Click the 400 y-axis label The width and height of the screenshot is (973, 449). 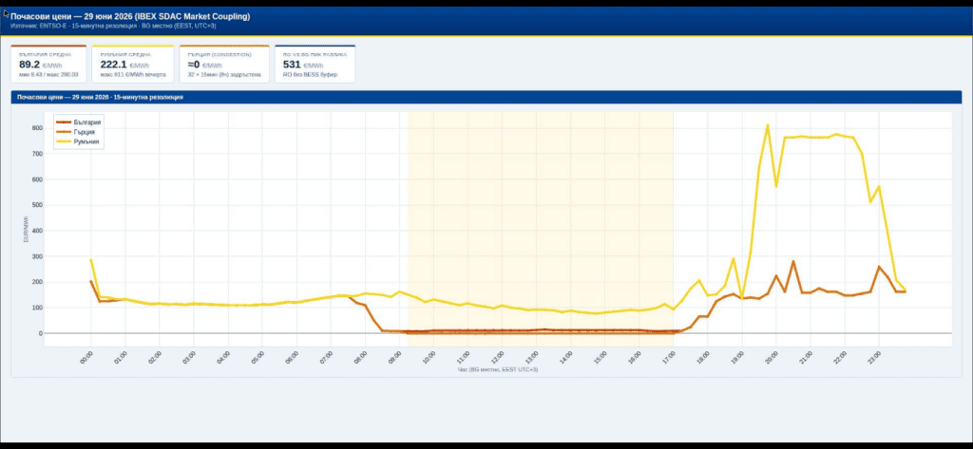coord(37,231)
